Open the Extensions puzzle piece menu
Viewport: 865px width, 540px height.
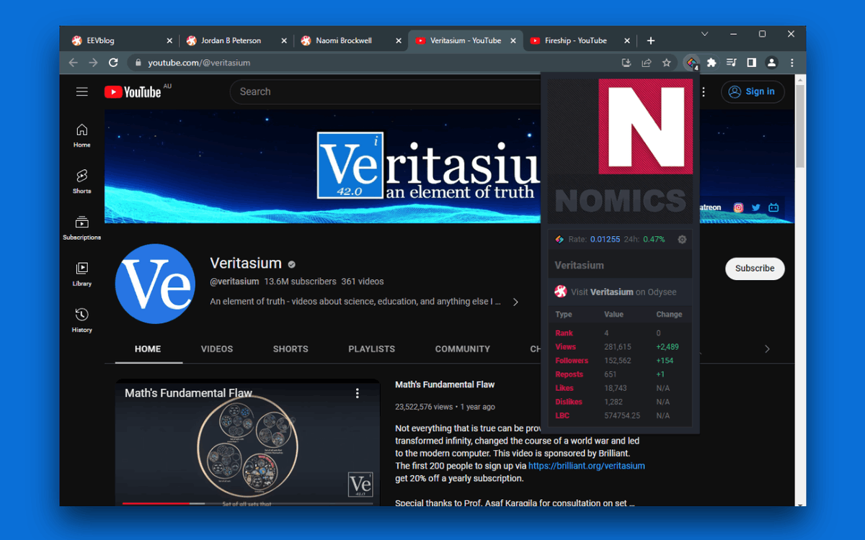click(711, 63)
